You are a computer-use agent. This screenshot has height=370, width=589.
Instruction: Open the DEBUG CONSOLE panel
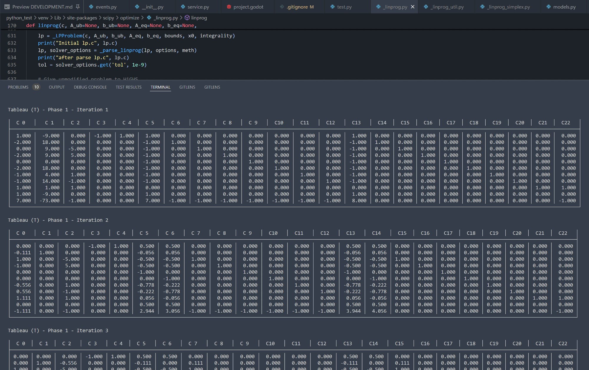[x=90, y=87]
